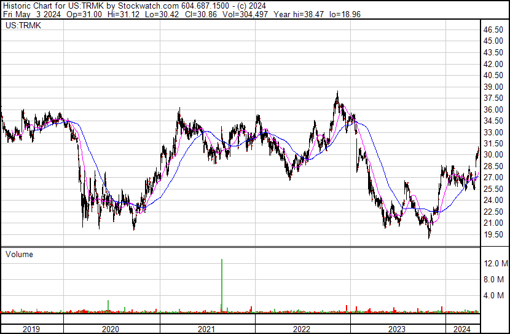Click the 'Fri May 3 2024' date in header
Viewport: 510px width, 334px height.
31,14
